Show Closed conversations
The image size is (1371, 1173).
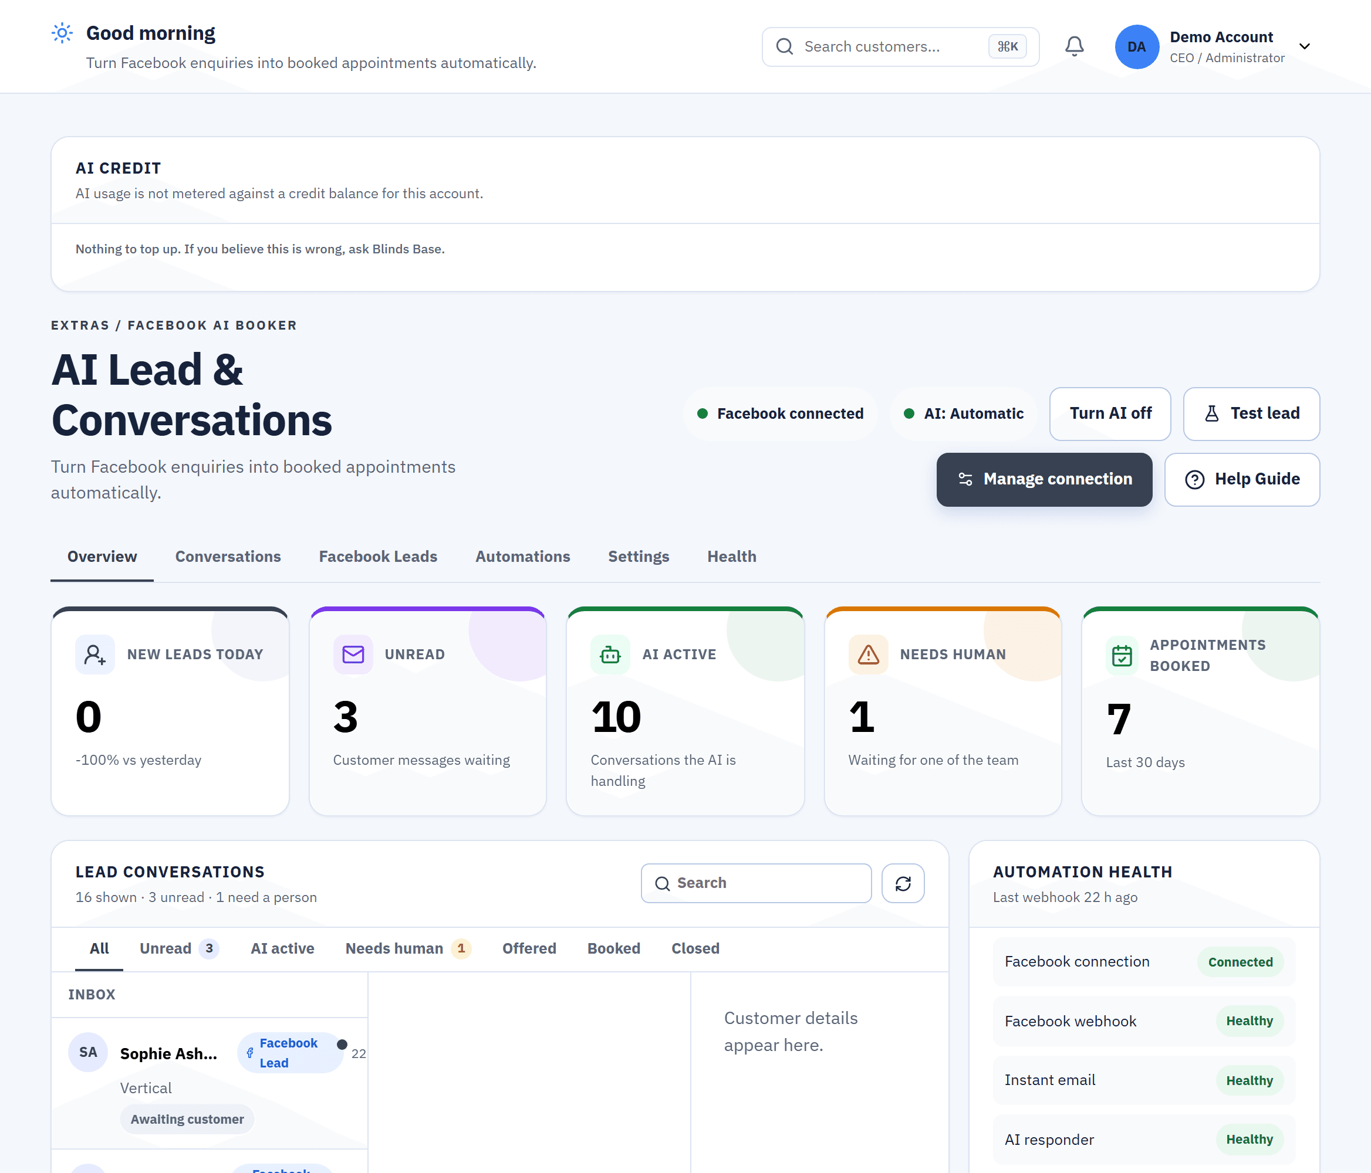click(695, 949)
